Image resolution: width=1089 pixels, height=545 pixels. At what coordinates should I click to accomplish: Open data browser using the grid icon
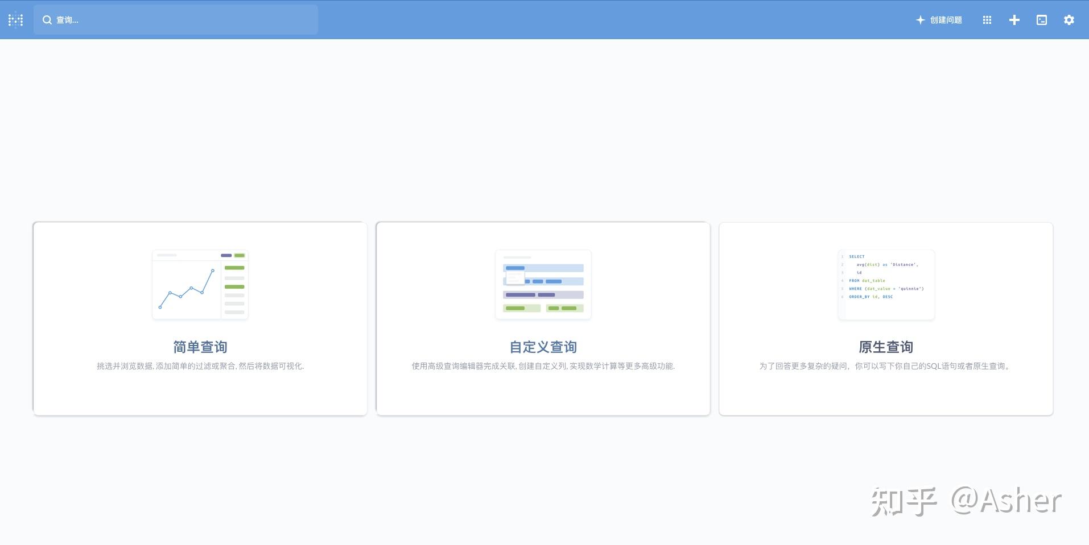(987, 19)
